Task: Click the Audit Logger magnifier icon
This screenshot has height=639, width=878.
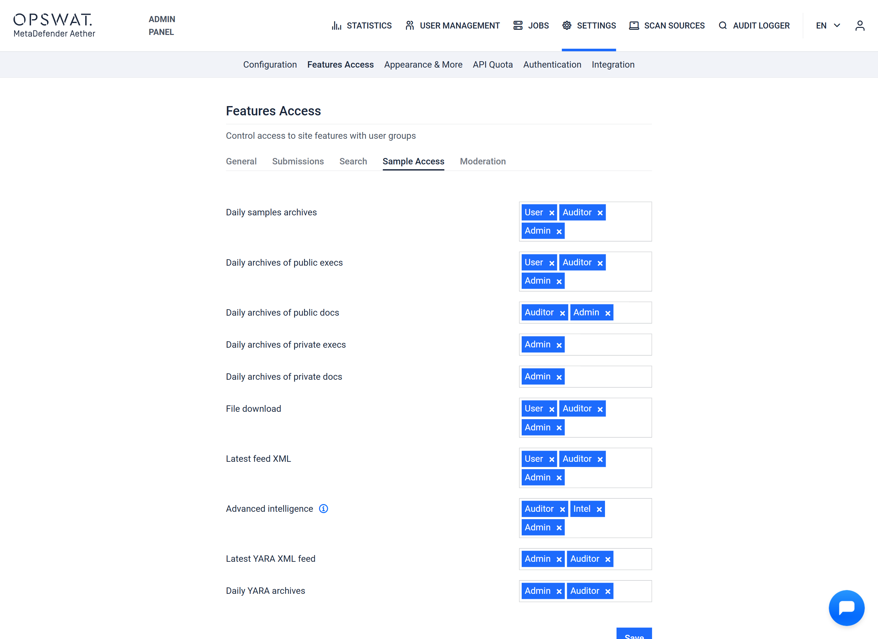Action: click(722, 26)
